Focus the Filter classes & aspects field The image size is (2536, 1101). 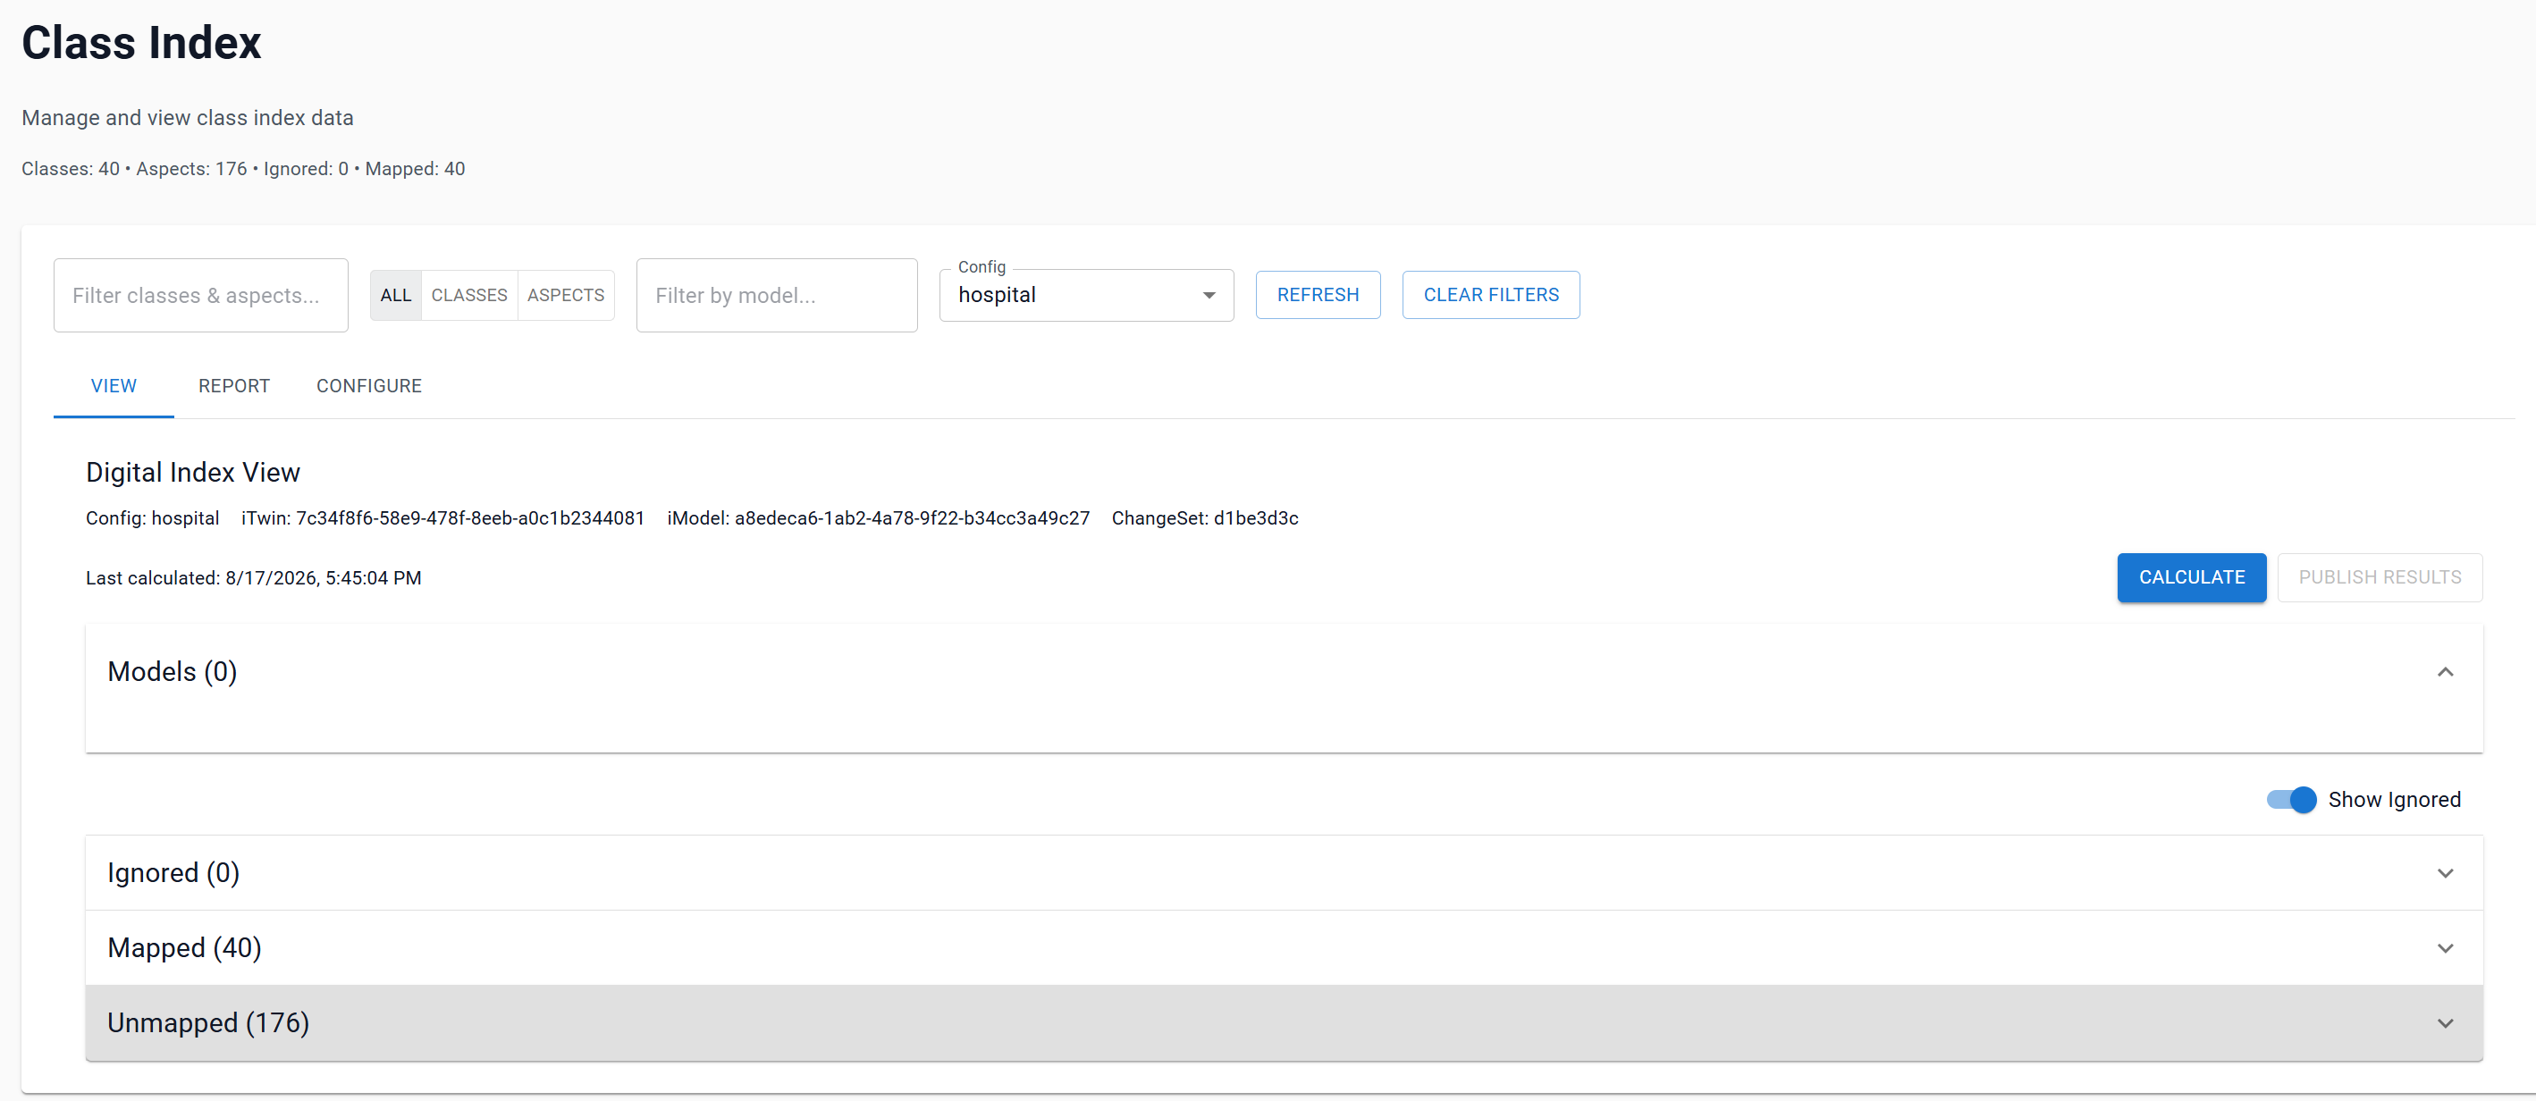click(x=201, y=296)
